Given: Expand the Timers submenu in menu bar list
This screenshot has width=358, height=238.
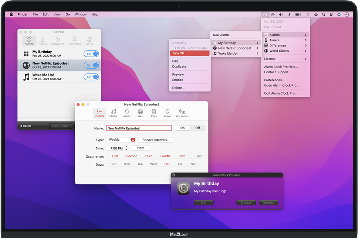Looking at the screenshot, I should point(285,40).
